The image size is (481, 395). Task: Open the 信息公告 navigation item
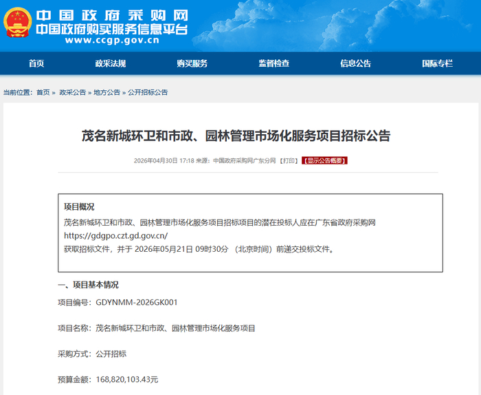pos(355,63)
